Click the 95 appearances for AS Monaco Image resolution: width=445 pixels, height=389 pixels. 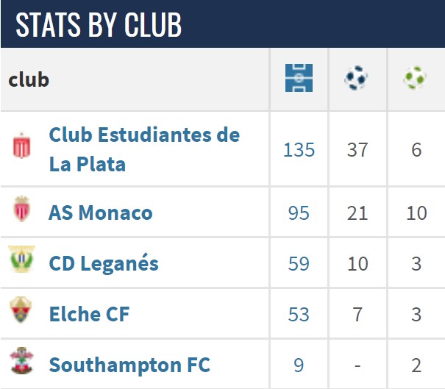click(x=299, y=213)
